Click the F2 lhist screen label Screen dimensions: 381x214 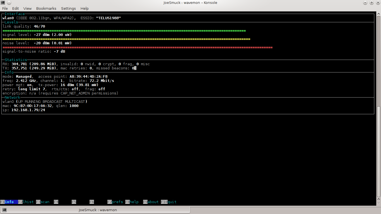click(26, 202)
